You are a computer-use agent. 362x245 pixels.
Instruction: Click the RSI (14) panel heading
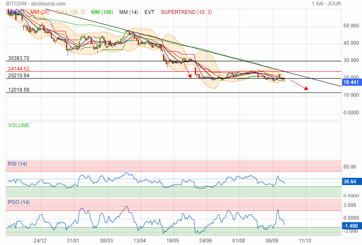17,164
